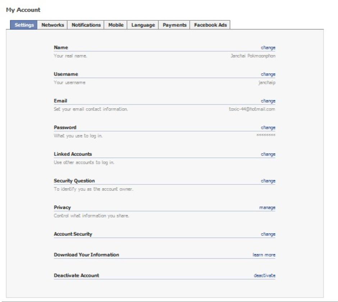
Task: Click manage link for Privacy
Action: pyautogui.click(x=267, y=207)
